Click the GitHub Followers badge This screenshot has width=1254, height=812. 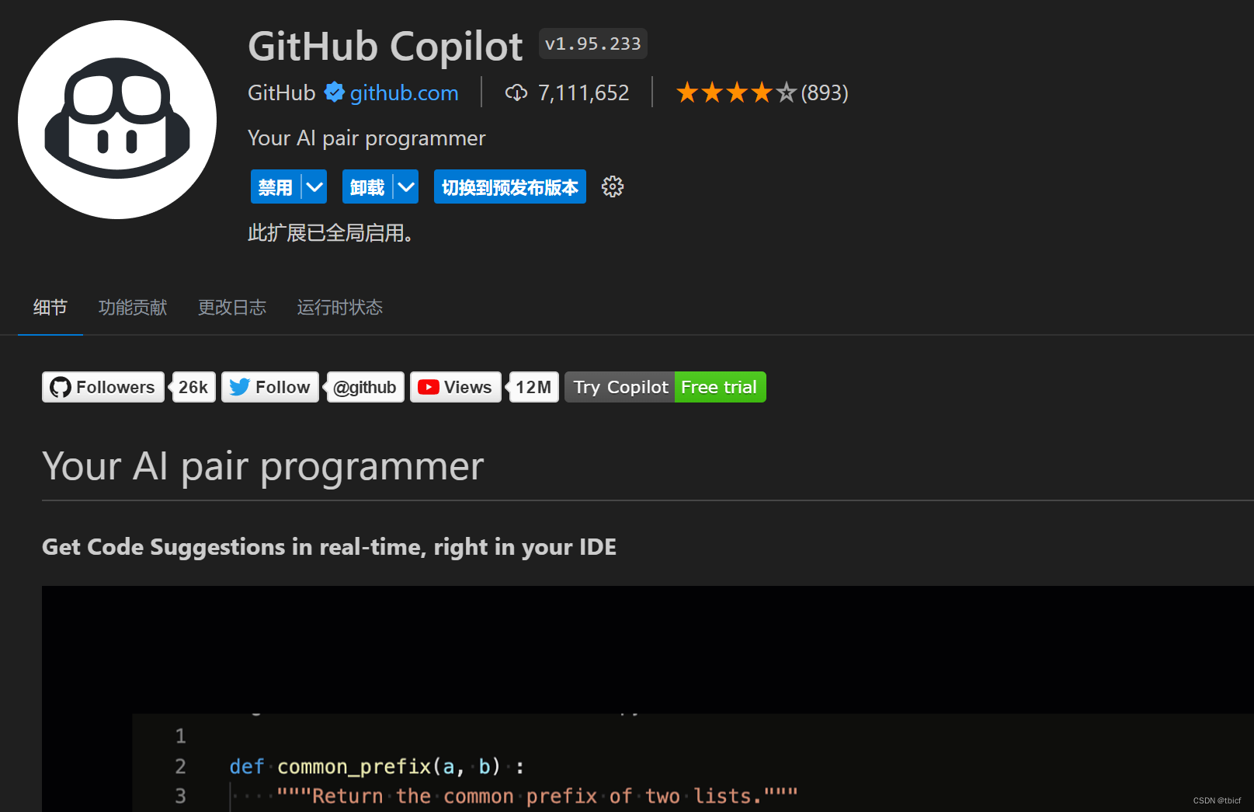pyautogui.click(x=103, y=387)
